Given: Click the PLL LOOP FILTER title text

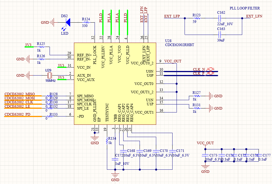Looking at the screenshot, I should click(x=245, y=8).
